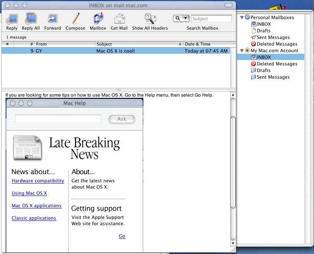Toggle the Mailbox drawer icon
This screenshot has height=254, width=314.
(98, 18)
